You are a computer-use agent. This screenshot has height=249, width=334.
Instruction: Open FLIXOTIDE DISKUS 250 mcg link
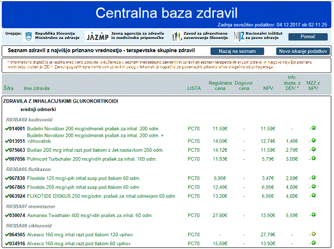102,196
